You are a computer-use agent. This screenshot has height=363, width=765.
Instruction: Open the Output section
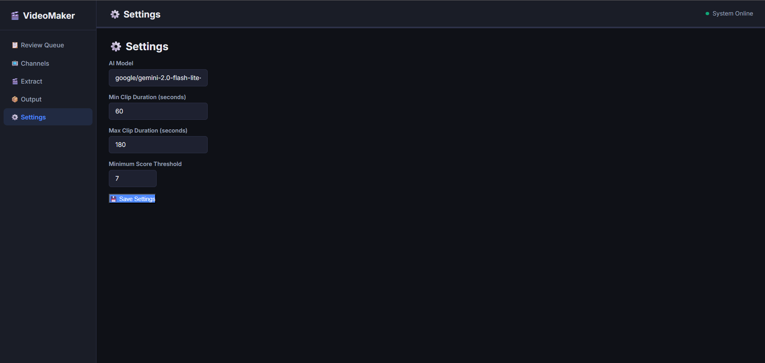(31, 99)
